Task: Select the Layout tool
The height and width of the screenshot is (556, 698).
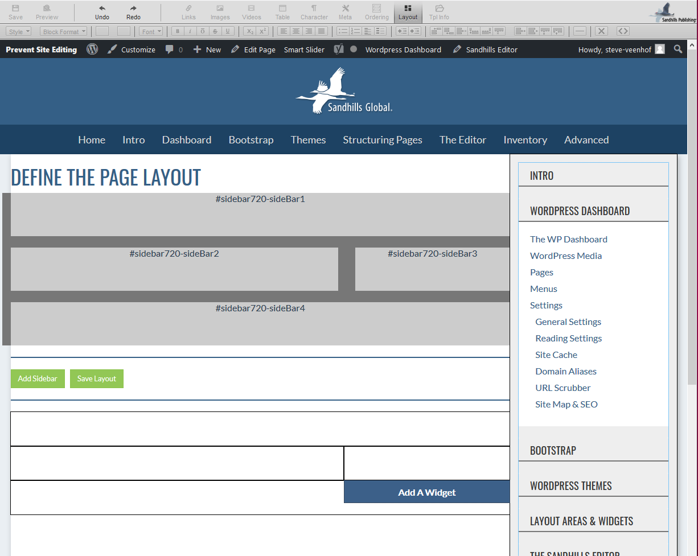Action: pyautogui.click(x=408, y=12)
